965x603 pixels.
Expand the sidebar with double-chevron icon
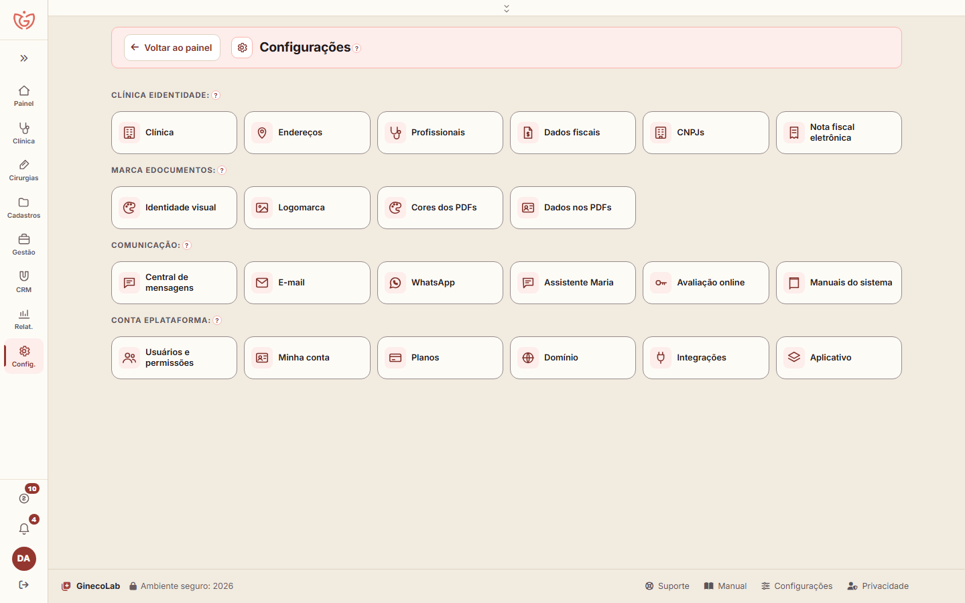(24, 58)
